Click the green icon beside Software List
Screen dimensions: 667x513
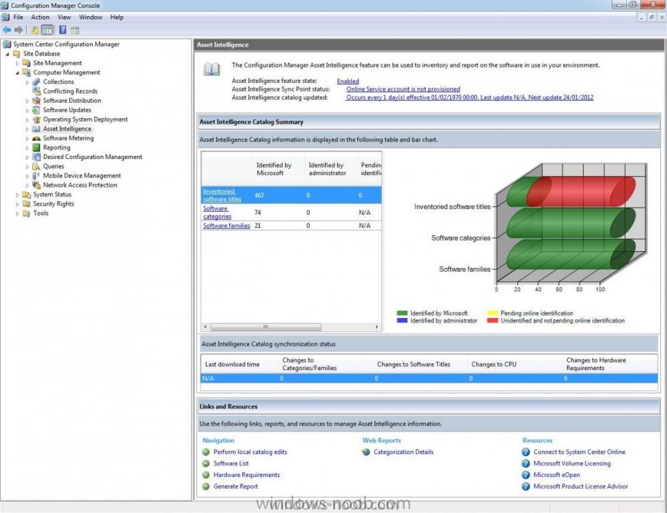point(206,463)
